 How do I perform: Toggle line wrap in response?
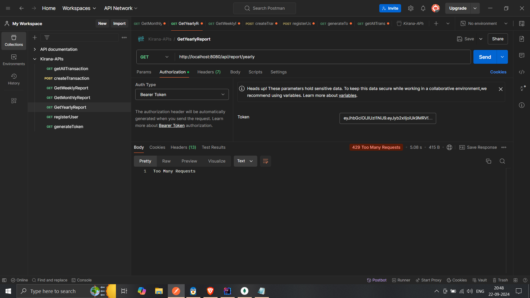click(265, 161)
